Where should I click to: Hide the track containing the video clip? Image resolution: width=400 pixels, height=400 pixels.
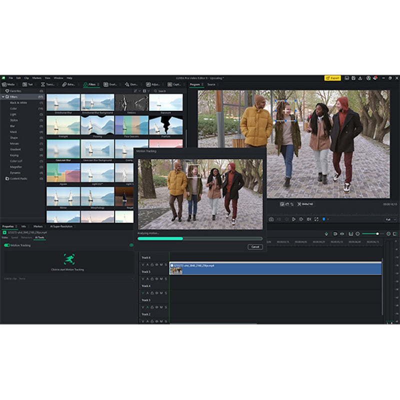coord(156,265)
